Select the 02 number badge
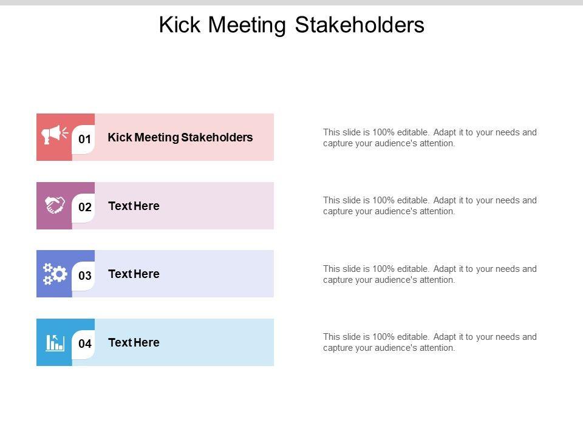 coord(85,208)
